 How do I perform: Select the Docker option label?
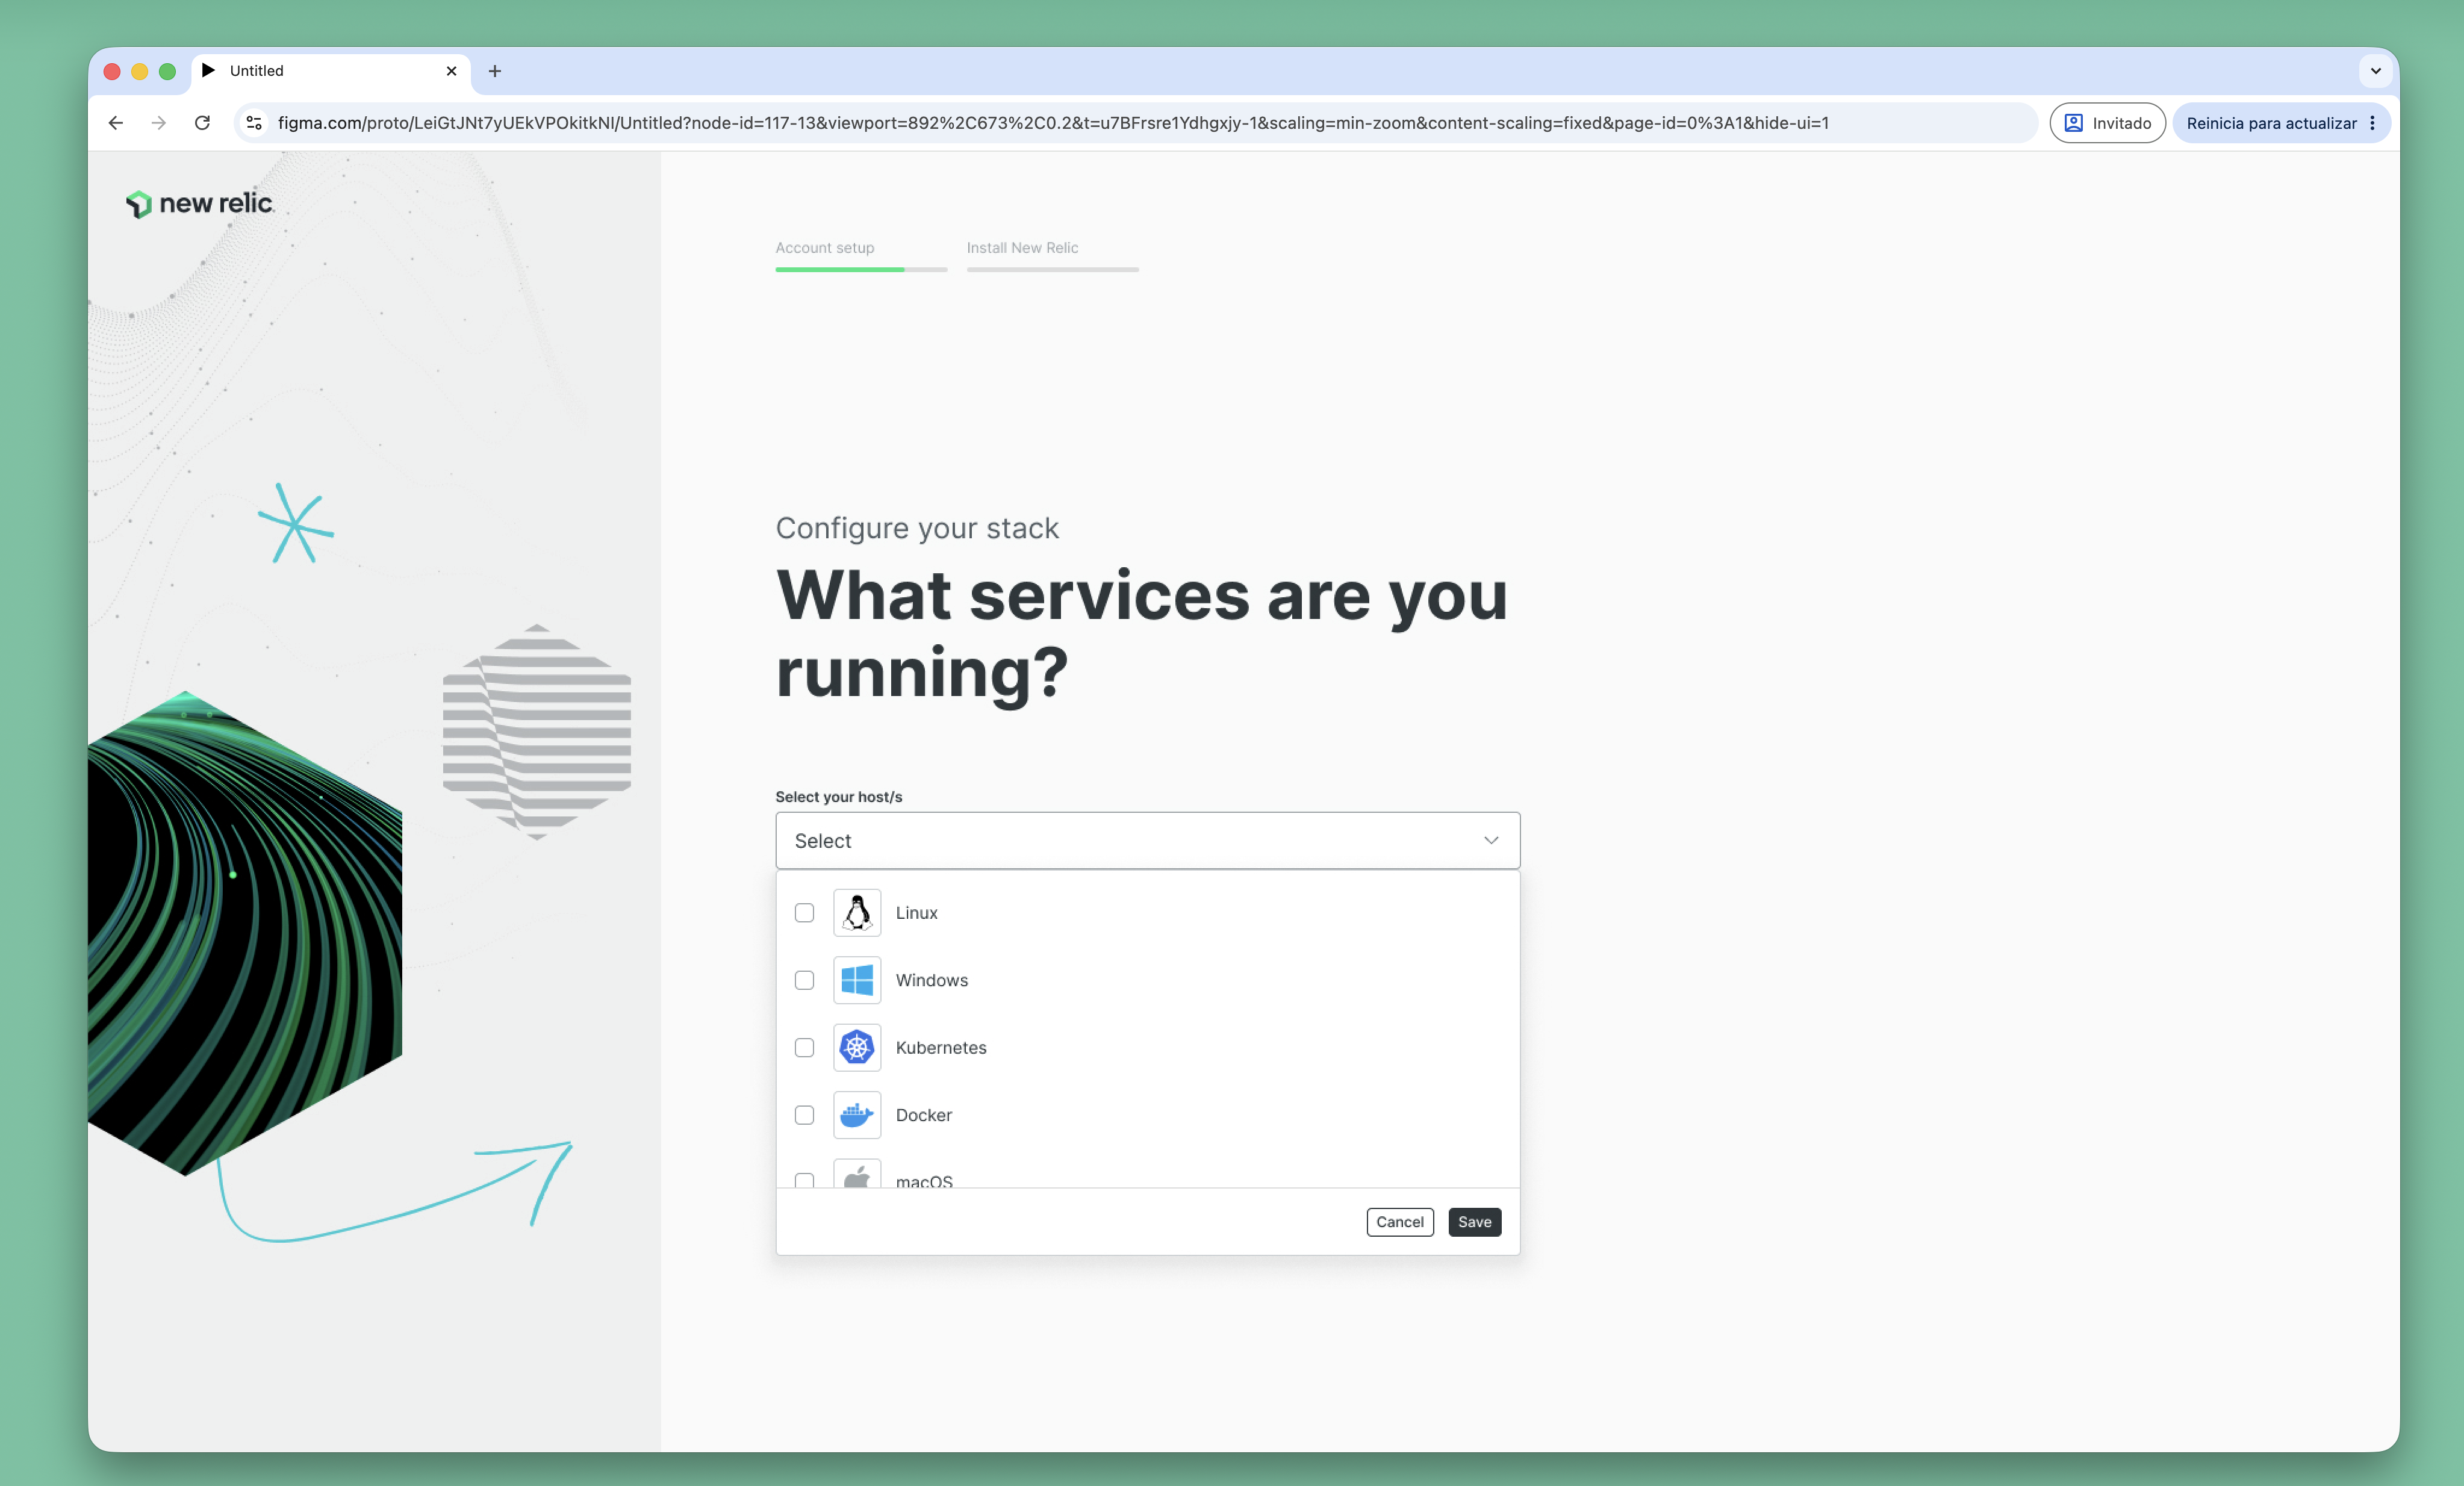pyautogui.click(x=923, y=1115)
